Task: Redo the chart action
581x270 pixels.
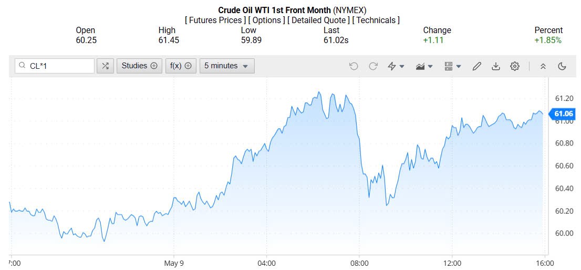Action: 373,66
